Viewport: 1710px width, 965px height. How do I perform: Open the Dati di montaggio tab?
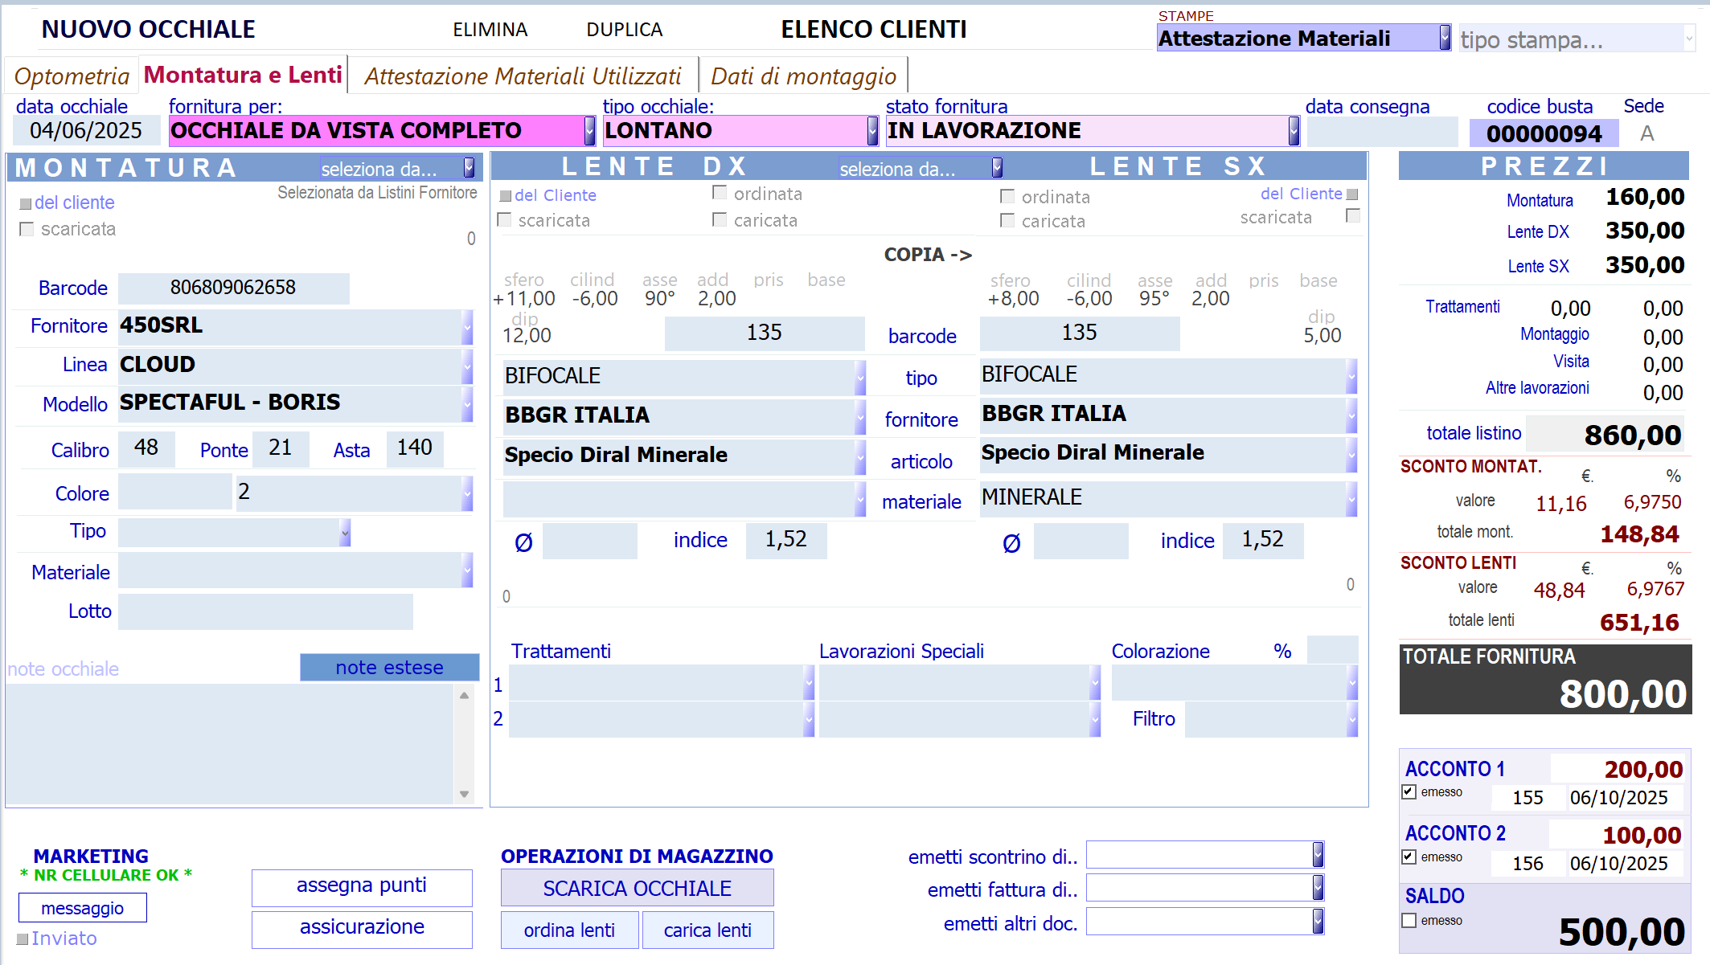[803, 76]
